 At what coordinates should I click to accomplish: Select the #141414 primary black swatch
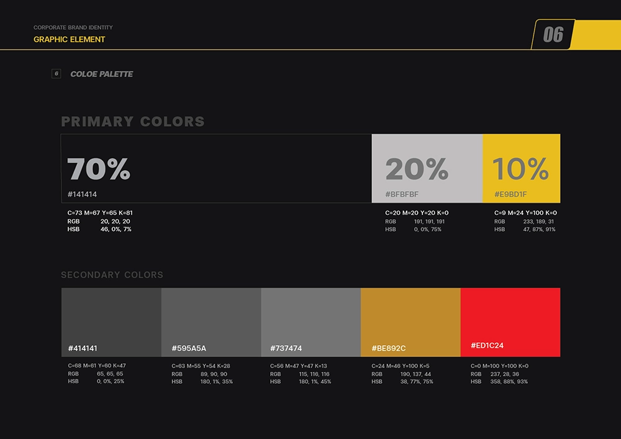coord(216,168)
